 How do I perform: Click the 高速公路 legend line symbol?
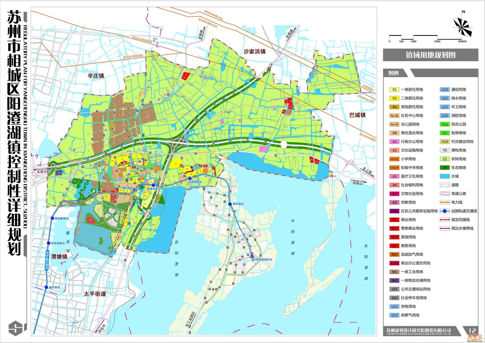point(445,194)
